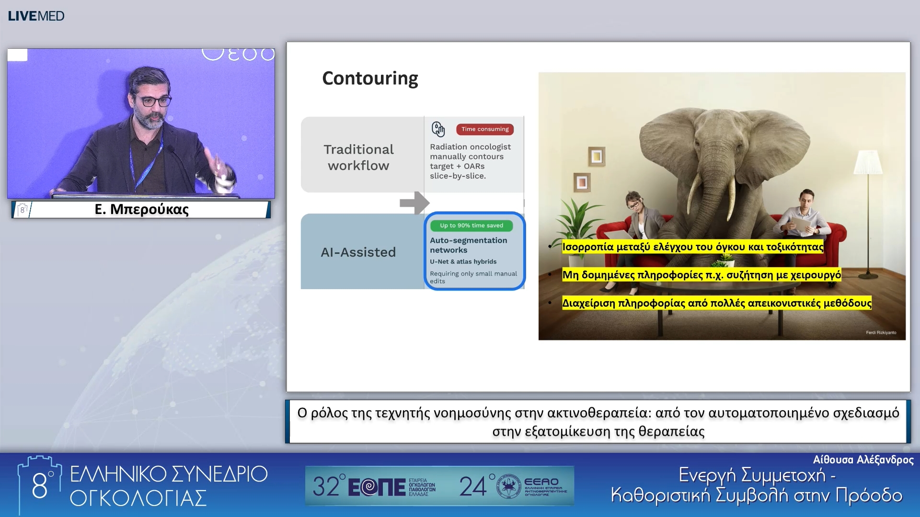Viewport: 920px width, 517px height.
Task: Click the small congress badge beside speaker name
Action: (22, 210)
